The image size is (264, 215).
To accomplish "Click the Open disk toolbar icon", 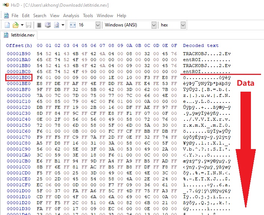I will [x=47, y=25].
